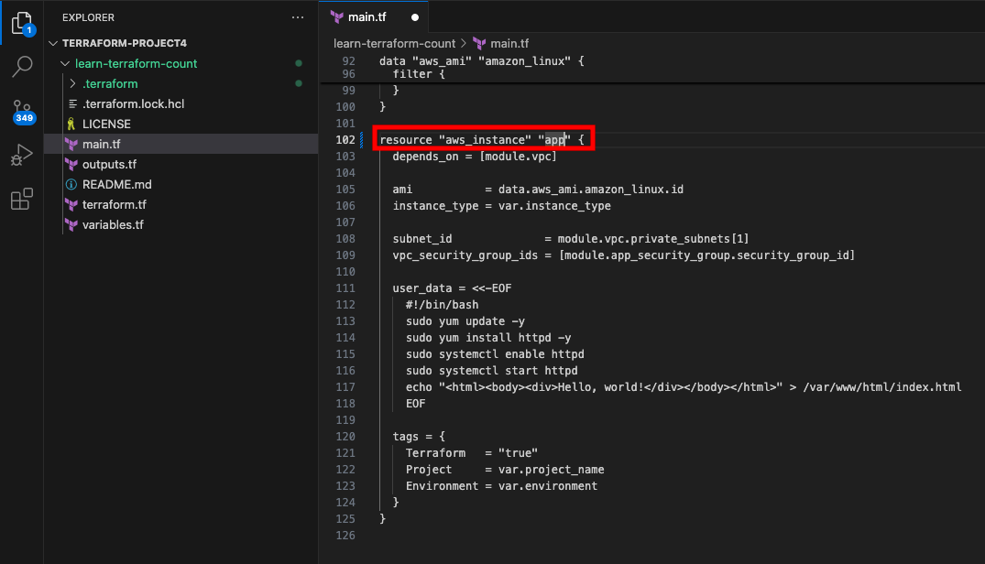Click sticky scroll line 'filter {'

tap(419, 74)
